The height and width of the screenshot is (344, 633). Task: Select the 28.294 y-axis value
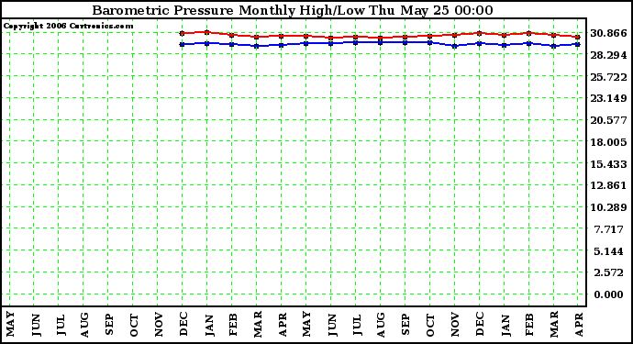point(608,55)
